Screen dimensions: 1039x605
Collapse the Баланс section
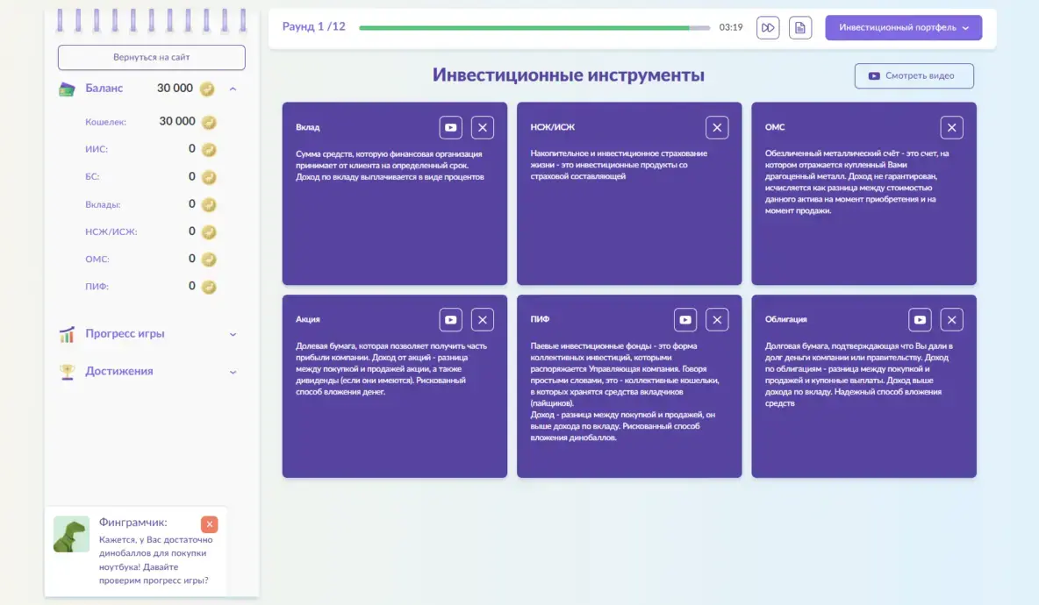233,89
